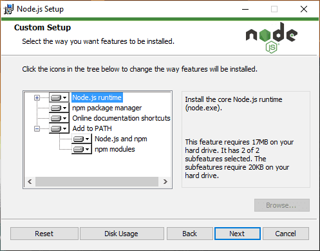Image resolution: width=320 pixels, height=251 pixels.
Task: Click the Reset button
Action: [x=44, y=234]
